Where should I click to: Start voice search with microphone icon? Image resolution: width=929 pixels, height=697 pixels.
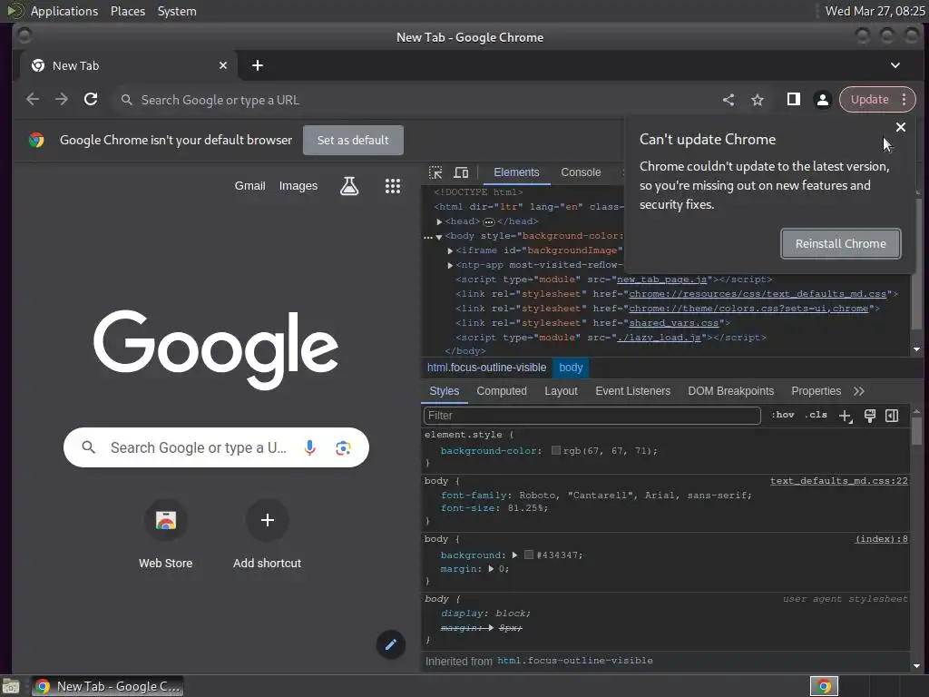click(310, 447)
